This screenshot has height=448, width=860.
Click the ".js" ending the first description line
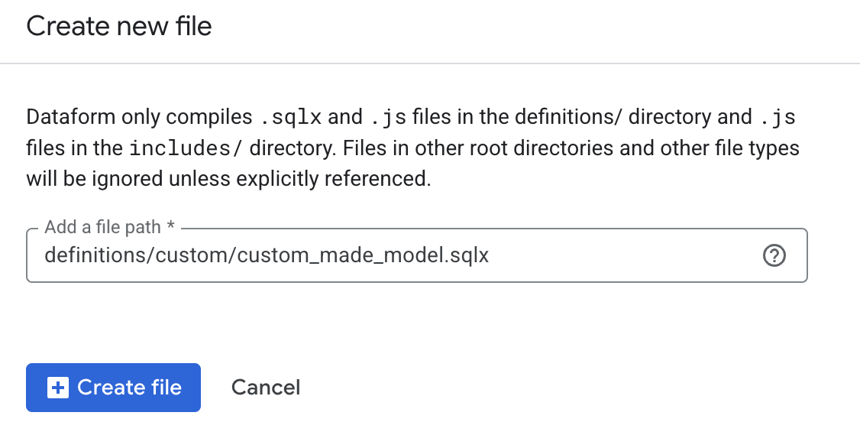click(x=778, y=117)
